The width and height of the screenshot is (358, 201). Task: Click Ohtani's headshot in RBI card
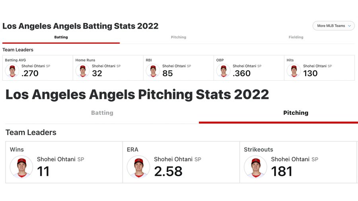[153, 71]
